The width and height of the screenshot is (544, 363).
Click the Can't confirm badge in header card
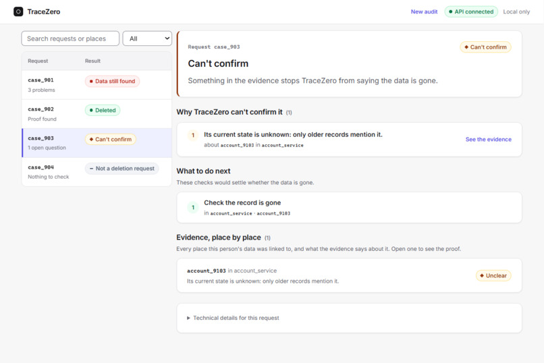pos(485,47)
